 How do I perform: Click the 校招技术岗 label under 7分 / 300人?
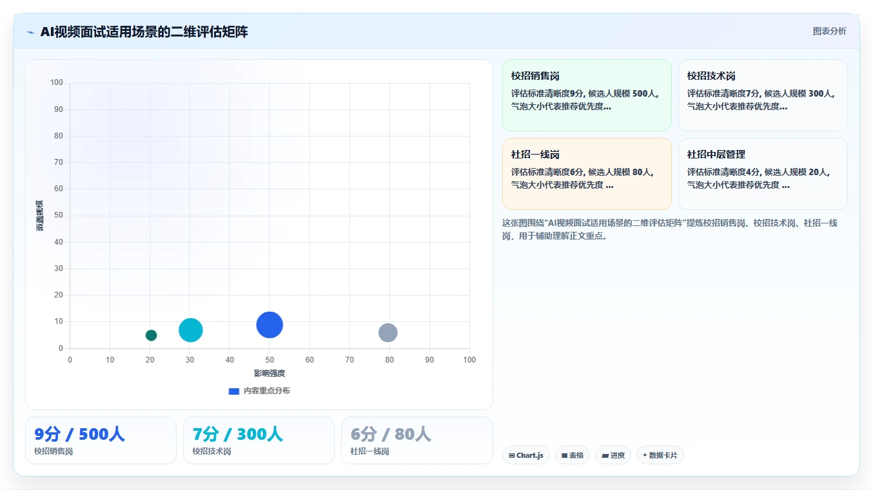click(x=211, y=451)
